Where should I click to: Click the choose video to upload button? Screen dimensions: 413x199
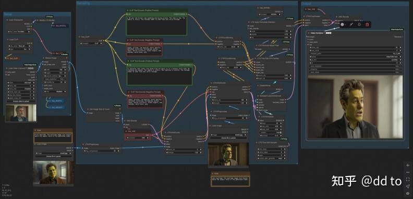(21, 101)
